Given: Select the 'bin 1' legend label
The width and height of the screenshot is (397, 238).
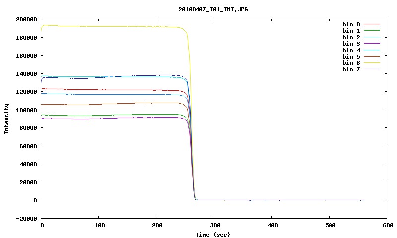Looking at the screenshot, I should [x=351, y=31].
